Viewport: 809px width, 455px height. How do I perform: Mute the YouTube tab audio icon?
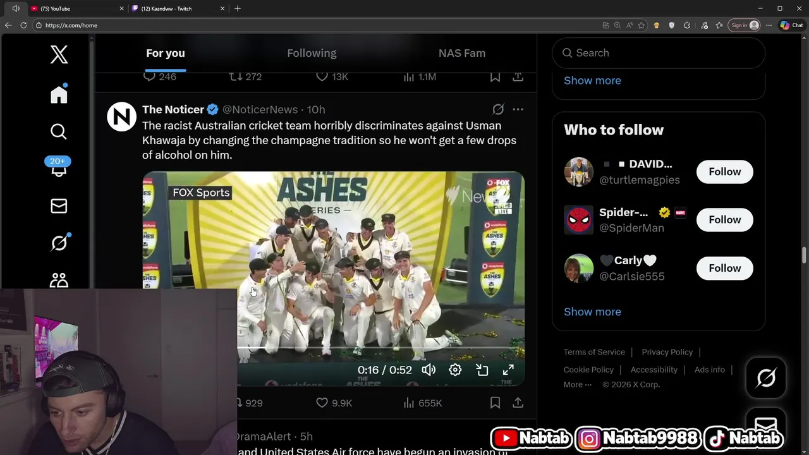[16, 8]
